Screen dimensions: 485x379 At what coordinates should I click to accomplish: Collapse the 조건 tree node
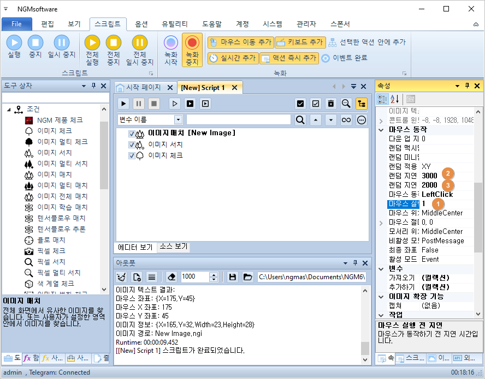[9, 110]
